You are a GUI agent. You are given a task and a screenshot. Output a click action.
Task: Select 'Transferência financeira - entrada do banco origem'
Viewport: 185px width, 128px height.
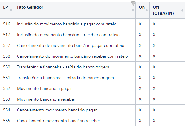pyautogui.click(x=65, y=78)
